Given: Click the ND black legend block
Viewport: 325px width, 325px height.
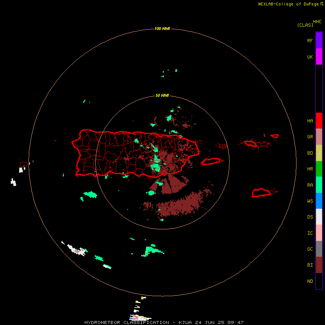Looking at the screenshot, I should [319, 281].
